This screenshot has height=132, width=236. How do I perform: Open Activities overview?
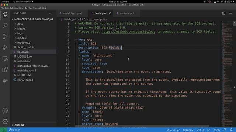click(x=5, y=1)
